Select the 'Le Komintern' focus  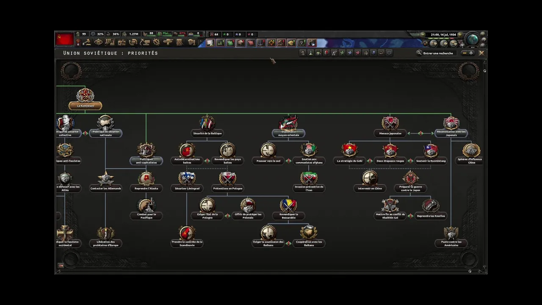[85, 99]
